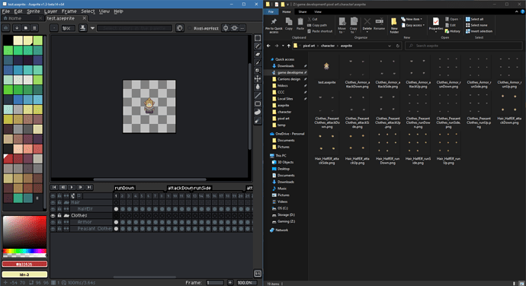This screenshot has height=286, width=526.
Task: Toggle lock on Clothes layer
Action: (59, 216)
